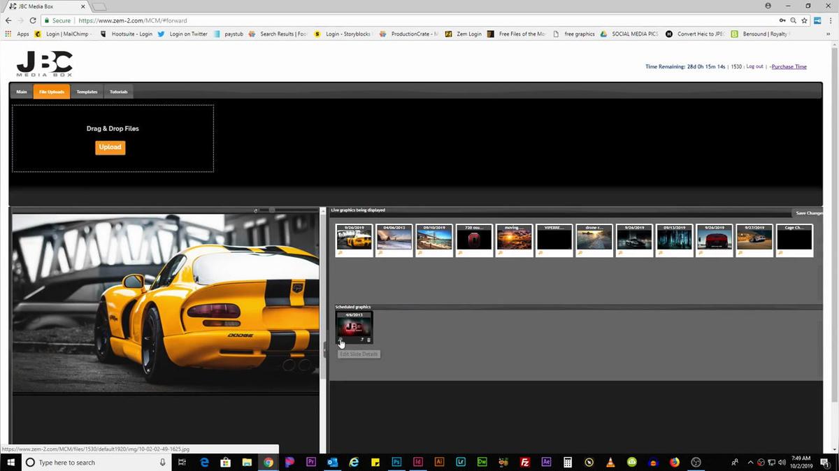The height and width of the screenshot is (471, 839).
Task: Click the browser address bar URL
Action: click(133, 21)
